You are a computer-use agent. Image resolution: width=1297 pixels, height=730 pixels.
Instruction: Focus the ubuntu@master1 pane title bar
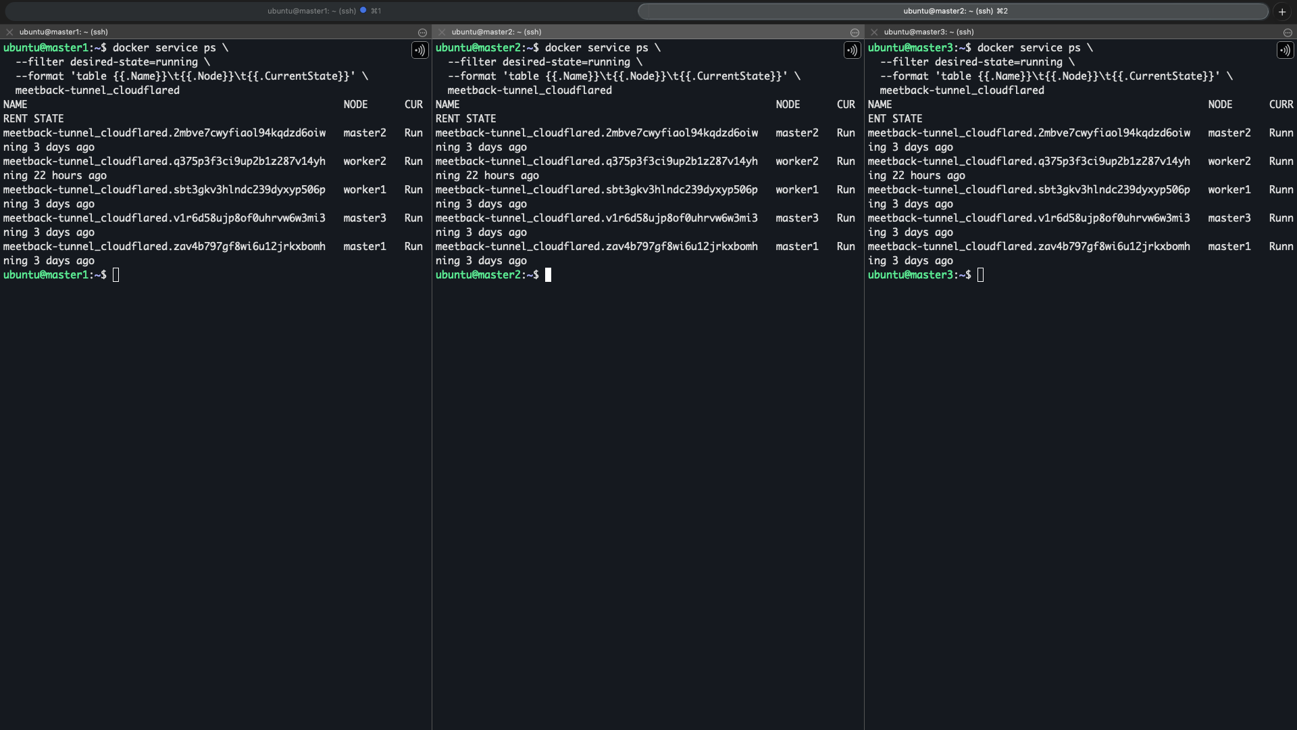point(215,32)
